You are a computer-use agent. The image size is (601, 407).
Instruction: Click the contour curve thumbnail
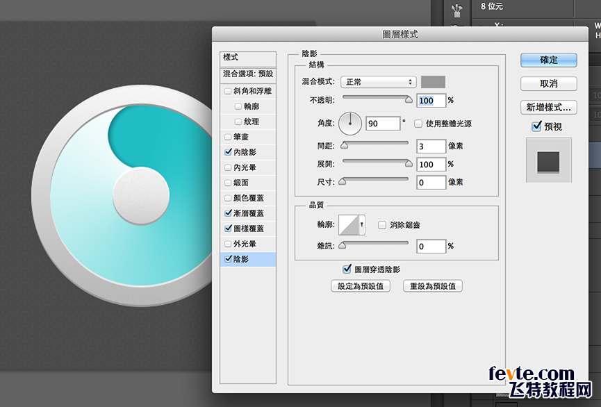point(348,225)
